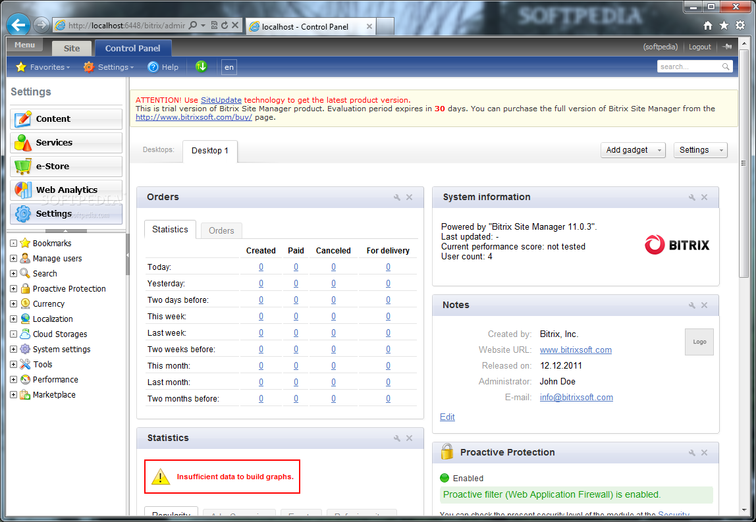Expand the Manage users tree node
The height and width of the screenshot is (522, 756).
tap(13, 258)
